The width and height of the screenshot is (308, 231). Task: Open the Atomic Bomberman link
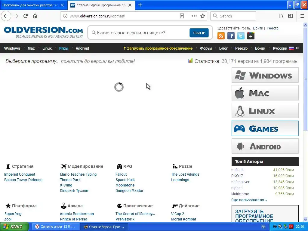pos(77,214)
